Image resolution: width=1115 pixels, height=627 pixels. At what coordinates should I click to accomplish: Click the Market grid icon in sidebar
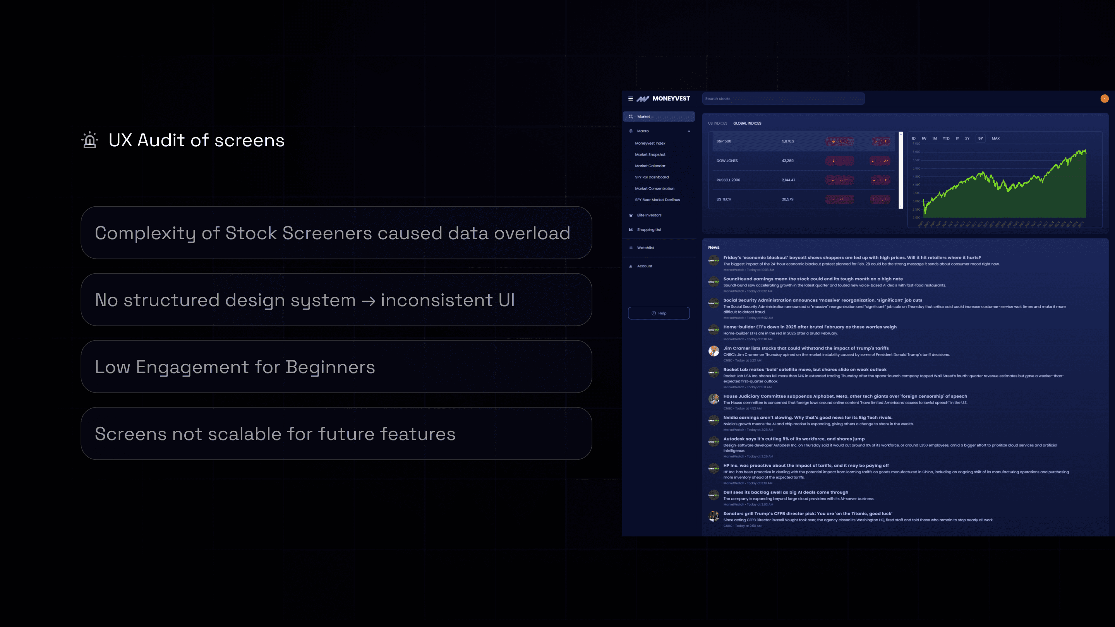[631, 116]
